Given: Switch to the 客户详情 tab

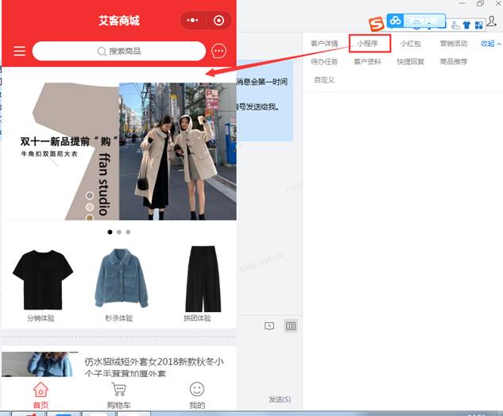Looking at the screenshot, I should pyautogui.click(x=324, y=44).
